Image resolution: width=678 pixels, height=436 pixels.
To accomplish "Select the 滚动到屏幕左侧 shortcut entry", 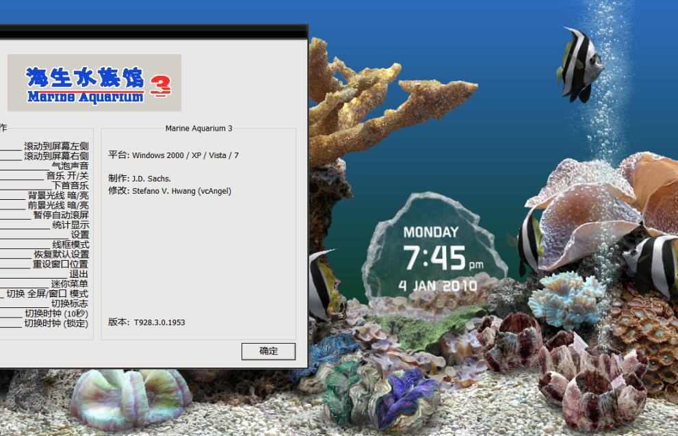I will pos(56,146).
